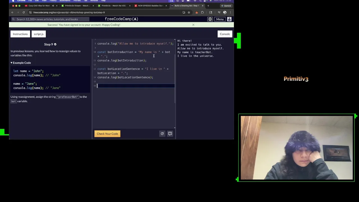Click the "professorBot" inline code text
Screen dimensions: 359x202
tap(68, 97)
